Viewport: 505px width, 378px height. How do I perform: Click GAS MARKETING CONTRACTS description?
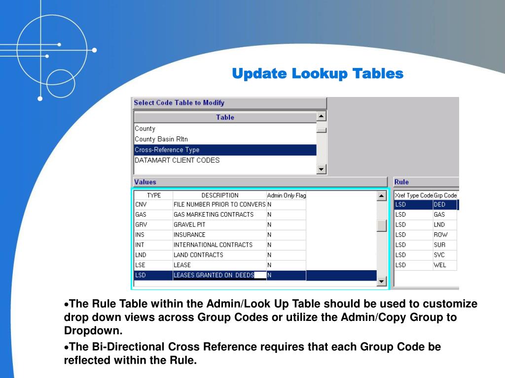219,215
